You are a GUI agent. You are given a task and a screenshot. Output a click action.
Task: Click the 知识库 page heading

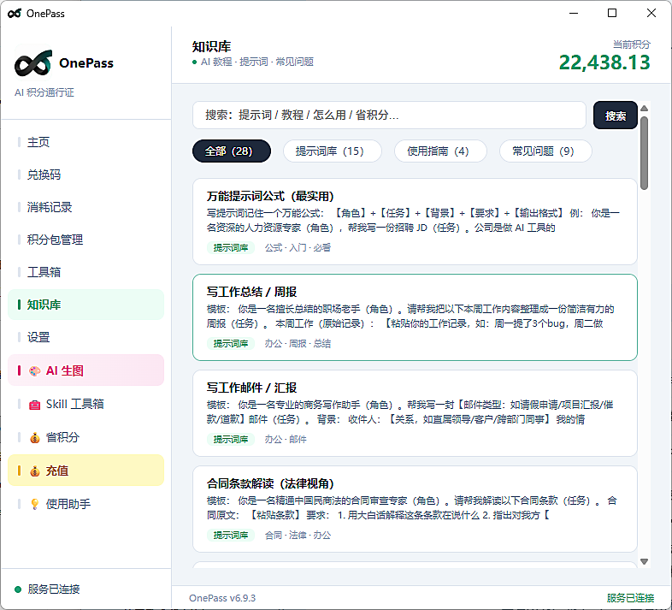coord(211,46)
